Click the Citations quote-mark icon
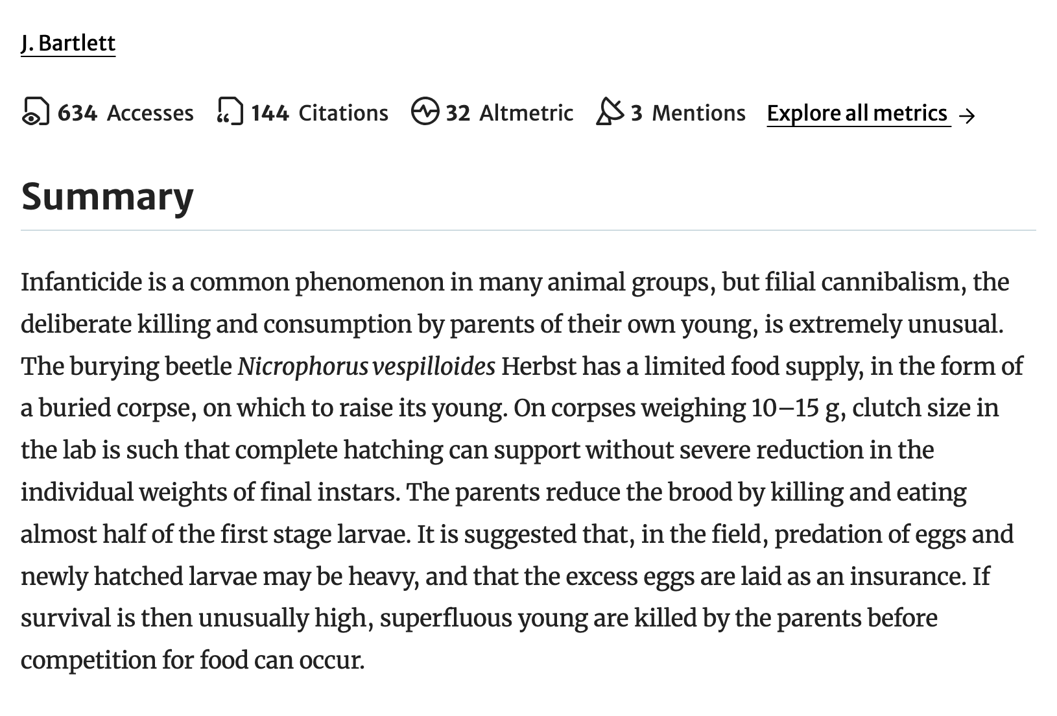Screen dimensions: 1057x716 pyautogui.click(x=230, y=112)
